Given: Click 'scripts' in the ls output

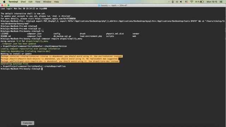Looking at the screenshot, I should point(110,36).
